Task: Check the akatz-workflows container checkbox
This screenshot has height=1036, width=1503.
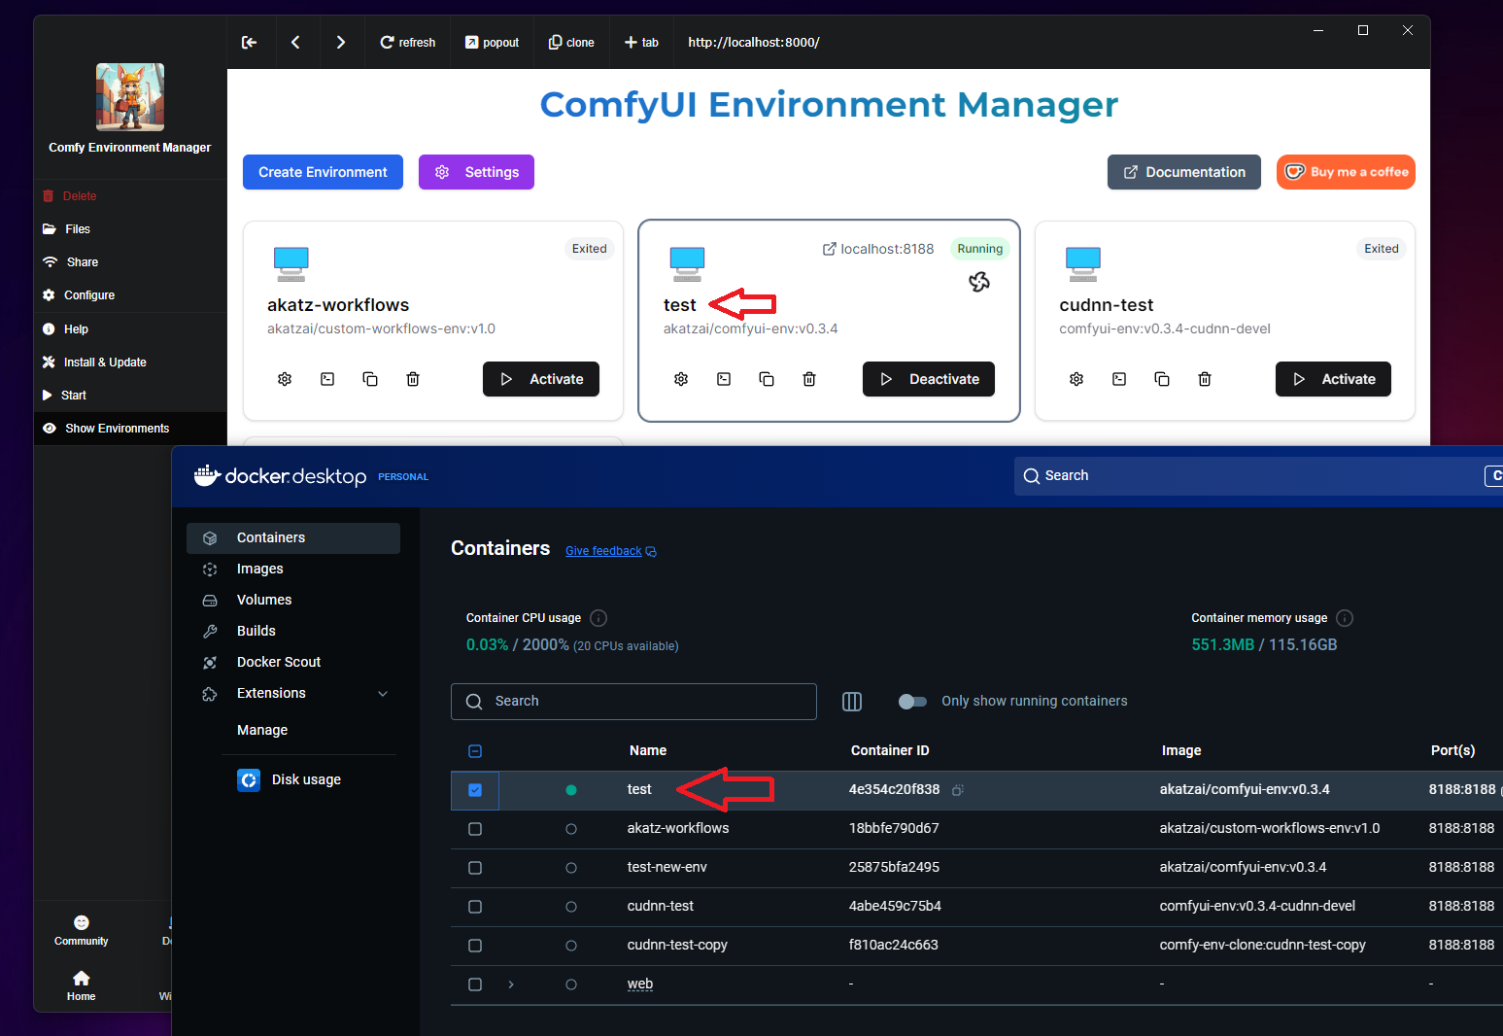Action: point(475,829)
